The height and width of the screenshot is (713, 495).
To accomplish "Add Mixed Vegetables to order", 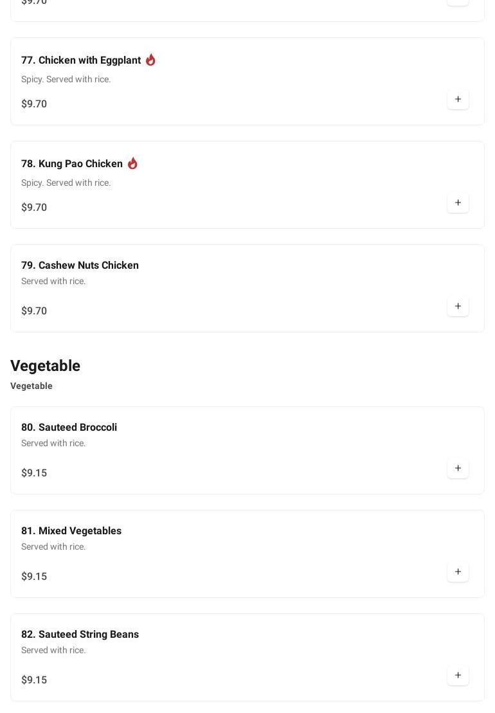I will 458,572.
